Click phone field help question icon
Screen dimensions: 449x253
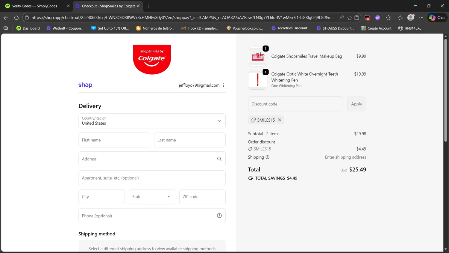219,216
